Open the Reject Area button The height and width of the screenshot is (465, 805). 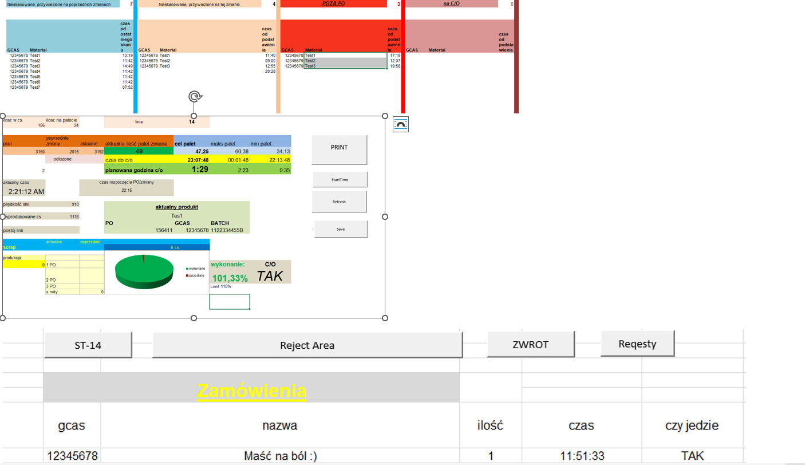[307, 345]
